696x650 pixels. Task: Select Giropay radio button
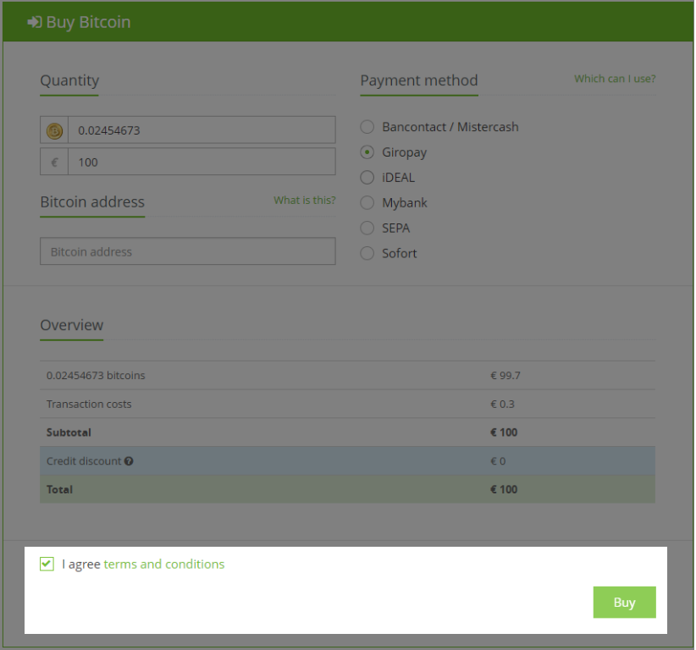coord(367,152)
